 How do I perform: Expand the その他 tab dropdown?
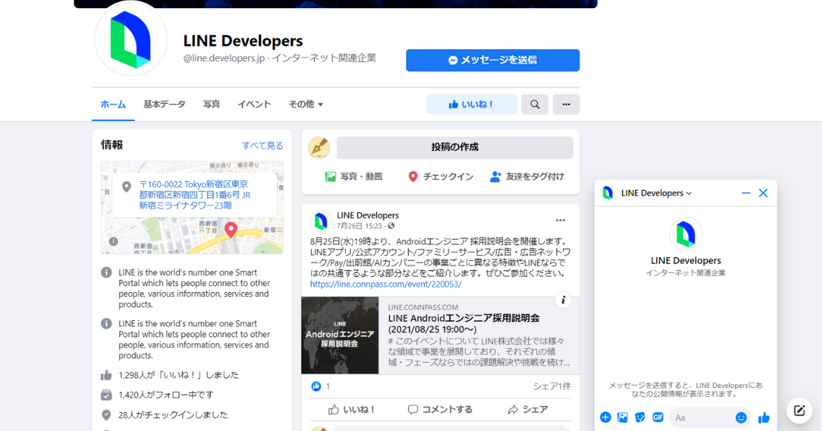point(306,105)
